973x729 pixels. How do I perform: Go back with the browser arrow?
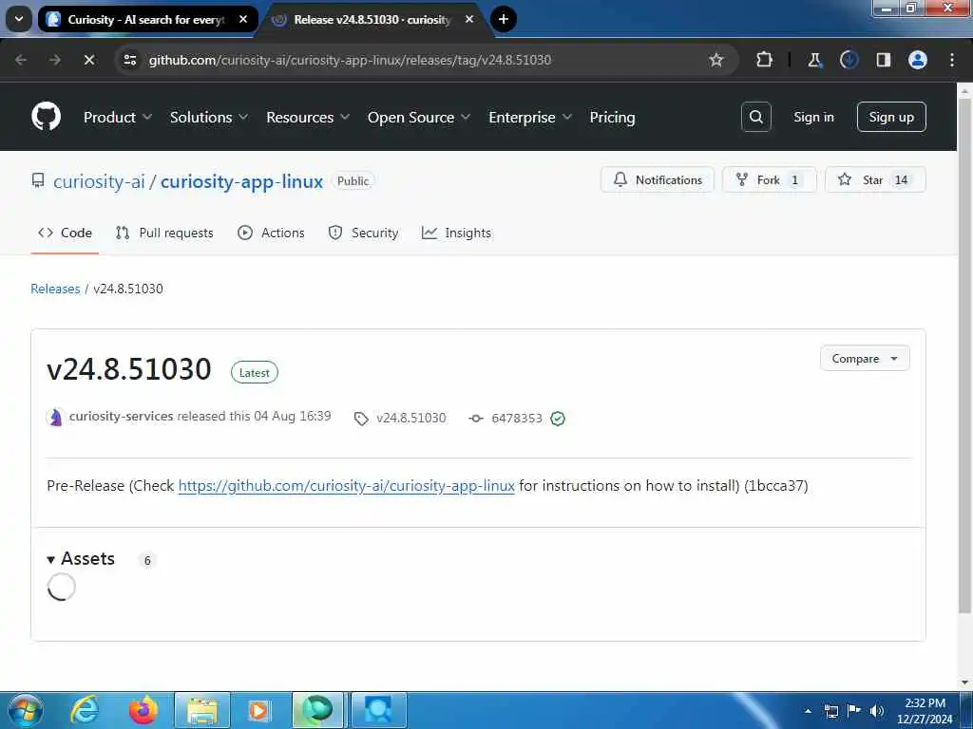21,60
